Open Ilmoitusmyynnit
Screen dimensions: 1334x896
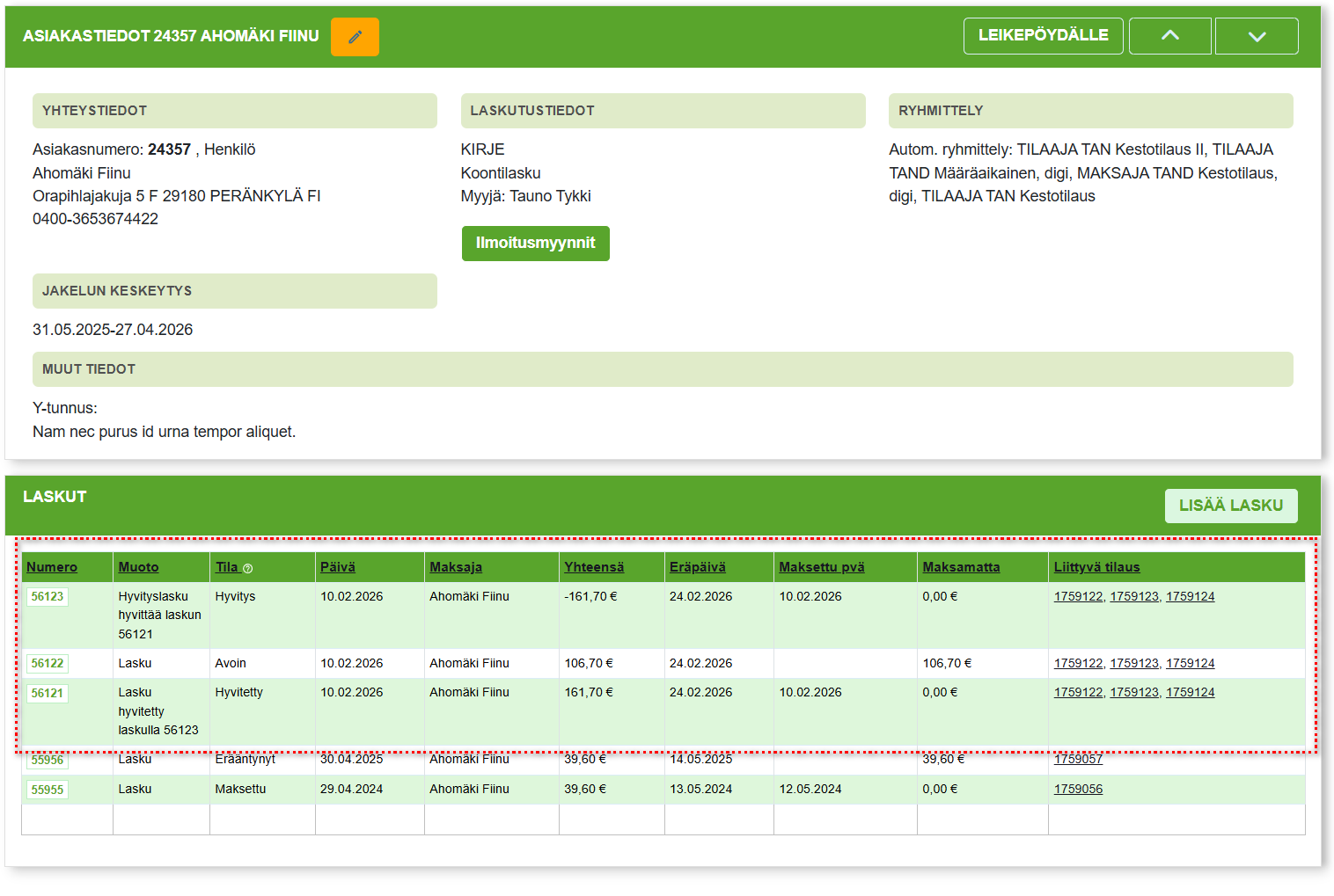tap(535, 244)
